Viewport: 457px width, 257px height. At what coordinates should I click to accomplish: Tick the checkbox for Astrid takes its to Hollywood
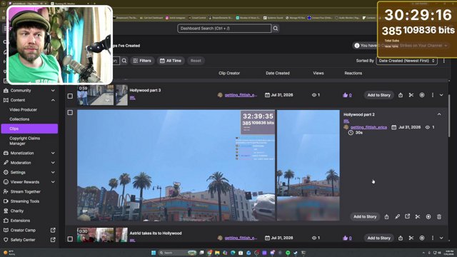pos(70,239)
